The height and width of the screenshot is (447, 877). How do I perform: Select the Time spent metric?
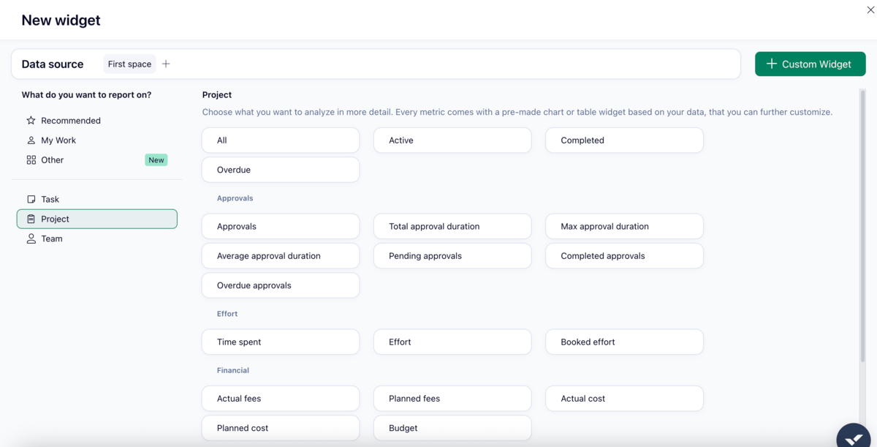point(280,342)
